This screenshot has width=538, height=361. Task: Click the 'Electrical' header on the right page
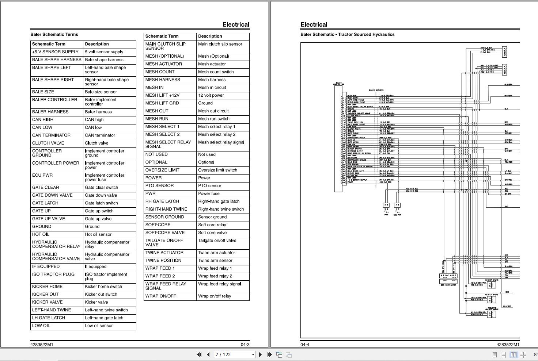tap(314, 24)
